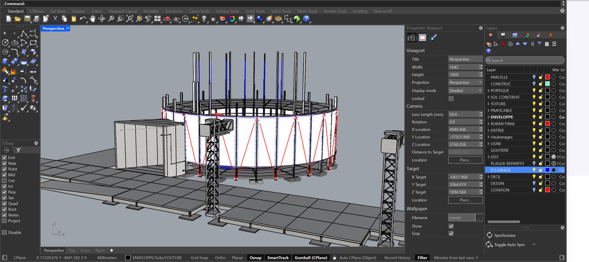Screen dimensions: 589x262
Task: Select the Rotate view tool
Action: coord(102,18)
